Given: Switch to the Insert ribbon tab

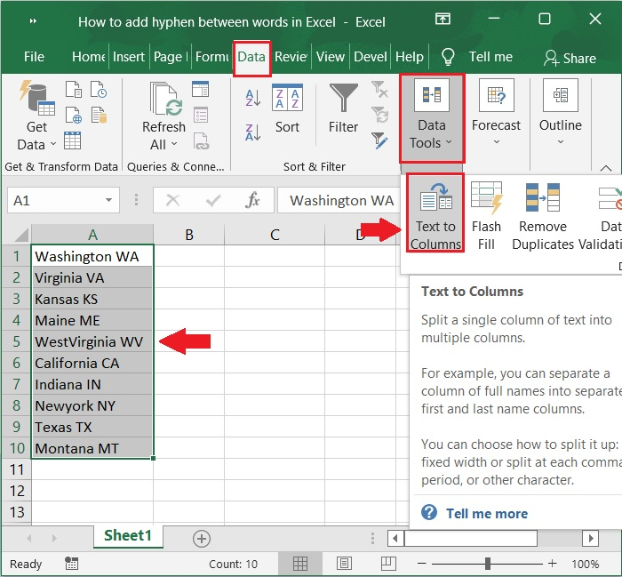Looking at the screenshot, I should click(129, 57).
